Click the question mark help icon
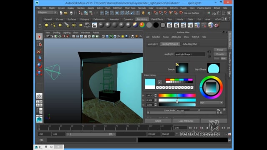 pos(137,13)
